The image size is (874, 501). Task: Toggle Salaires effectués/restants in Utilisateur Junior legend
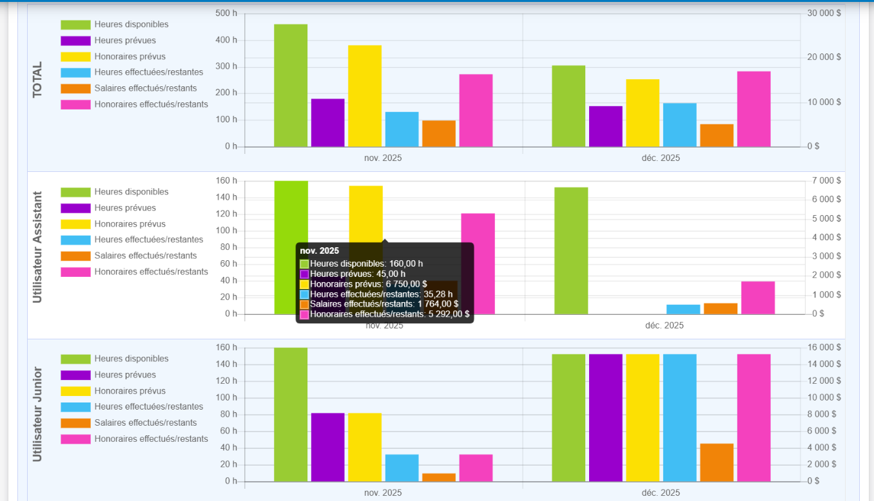point(145,423)
